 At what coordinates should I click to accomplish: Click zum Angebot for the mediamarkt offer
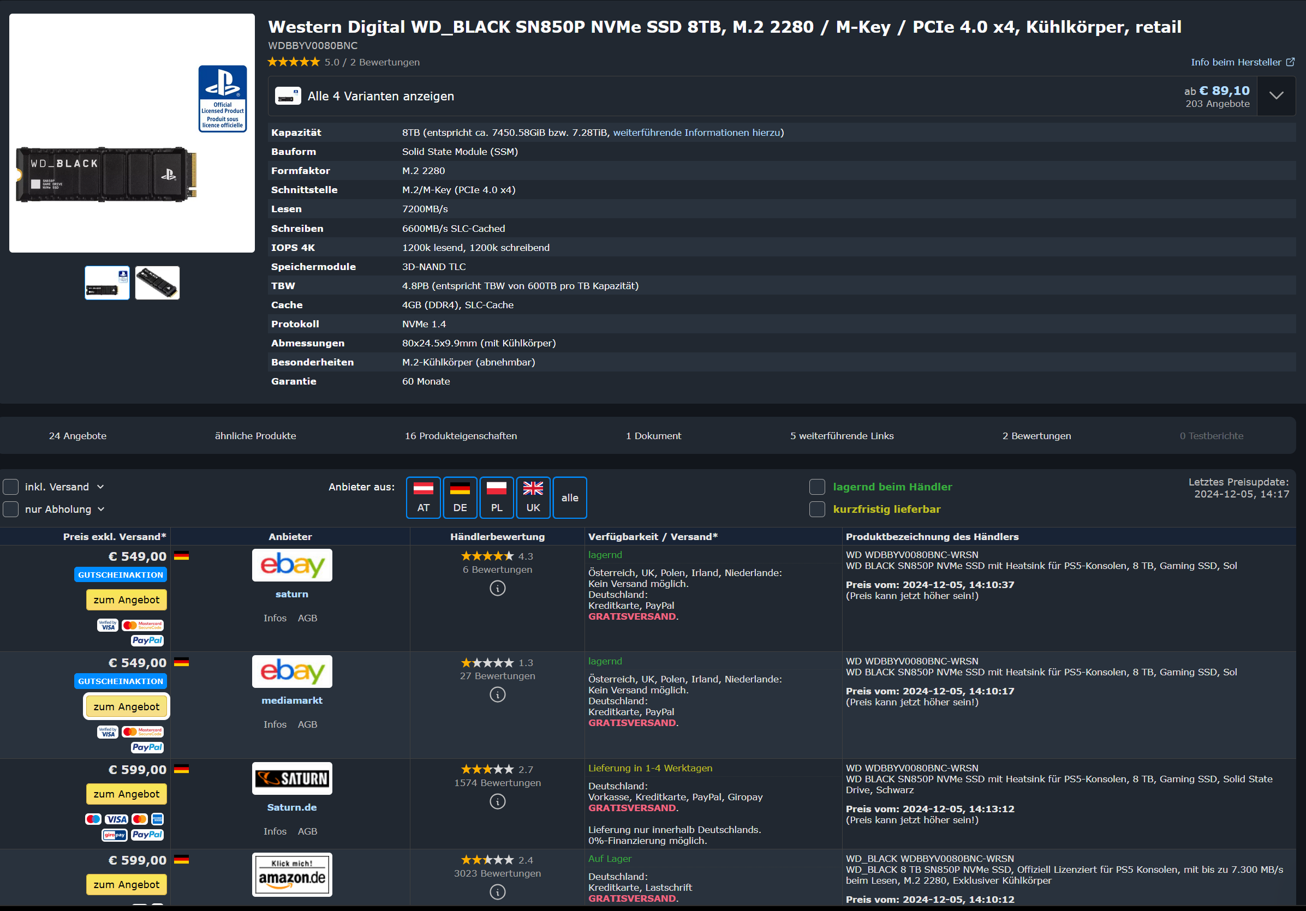coord(126,706)
